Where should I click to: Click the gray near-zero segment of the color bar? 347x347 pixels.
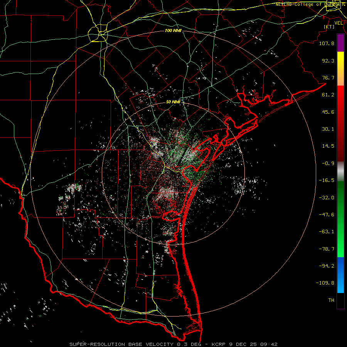click(x=340, y=172)
